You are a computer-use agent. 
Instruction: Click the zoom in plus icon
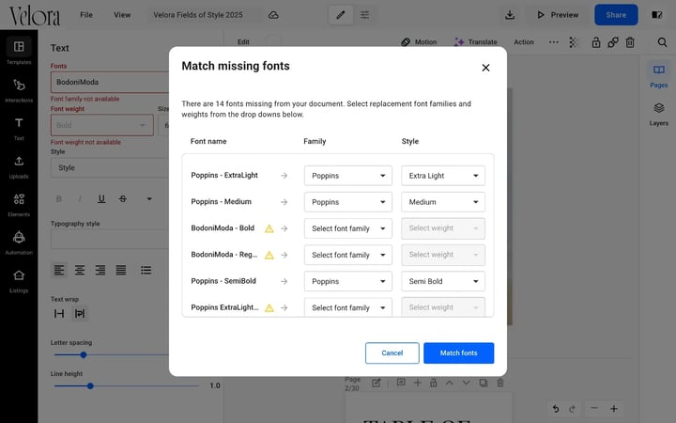(613, 408)
